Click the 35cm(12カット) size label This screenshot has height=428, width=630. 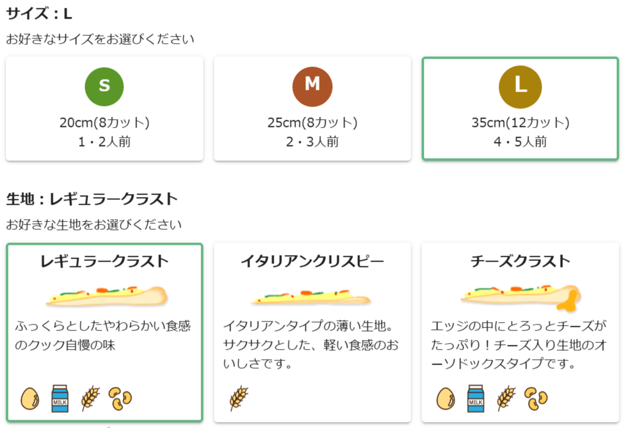coord(520,122)
